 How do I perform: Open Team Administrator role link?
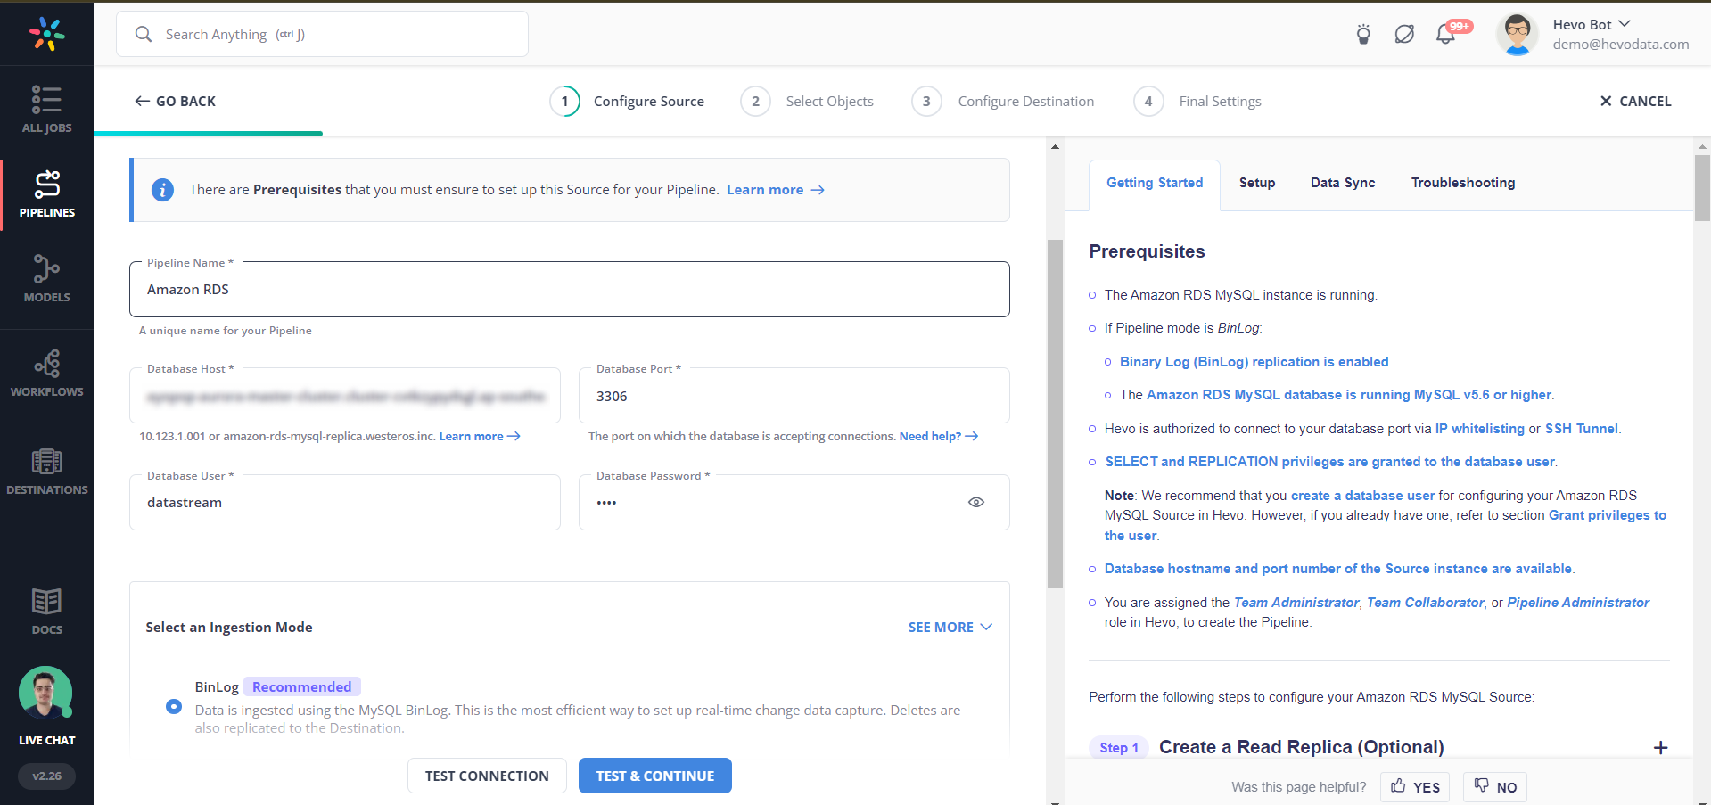pos(1296,603)
